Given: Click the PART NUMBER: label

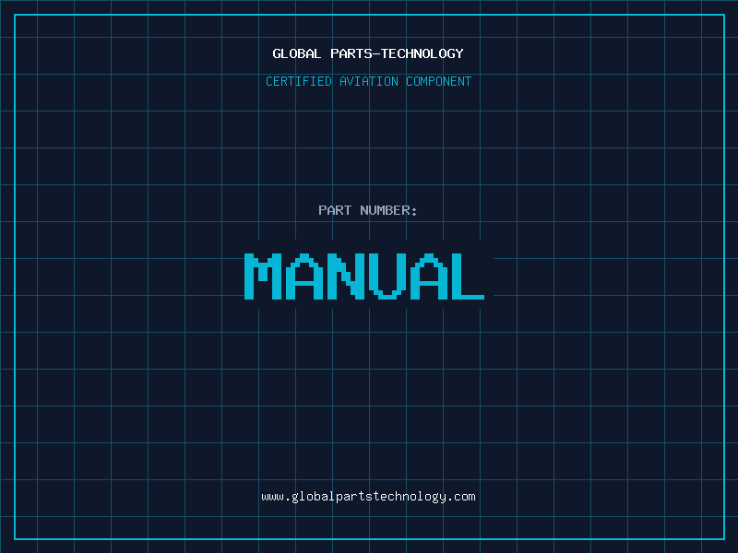Looking at the screenshot, I should (368, 210).
